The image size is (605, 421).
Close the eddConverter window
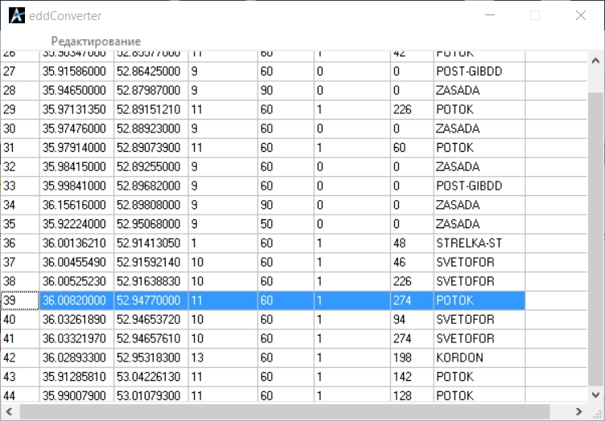580,15
